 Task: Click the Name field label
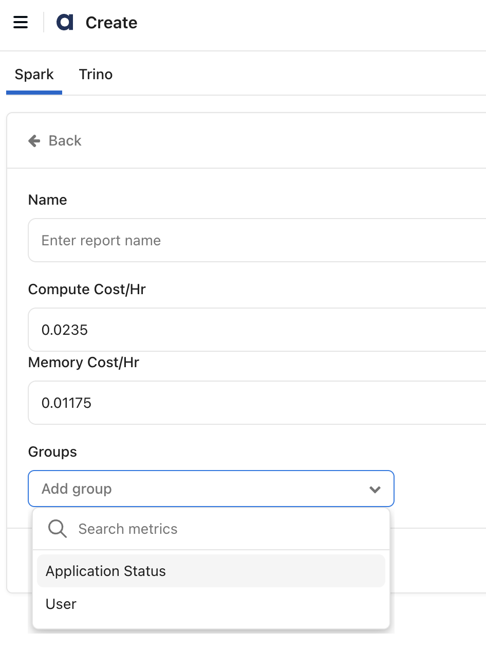47,200
